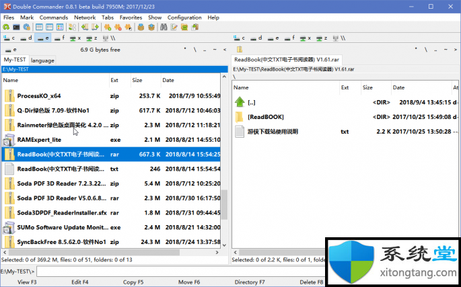The image size is (461, 287).
Task: Click the Move F6 button
Action: (x=189, y=282)
